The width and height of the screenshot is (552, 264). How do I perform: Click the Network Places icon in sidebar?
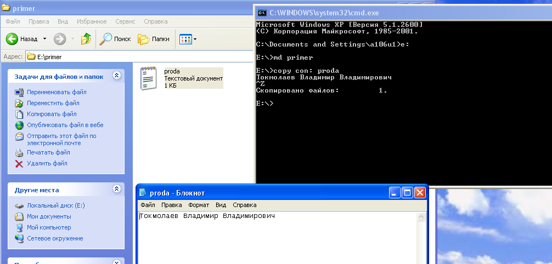click(x=19, y=238)
